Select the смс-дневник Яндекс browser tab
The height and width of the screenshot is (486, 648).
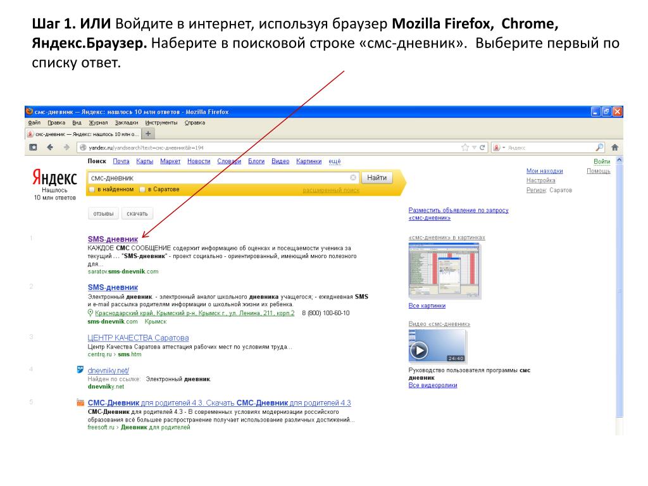(x=83, y=134)
